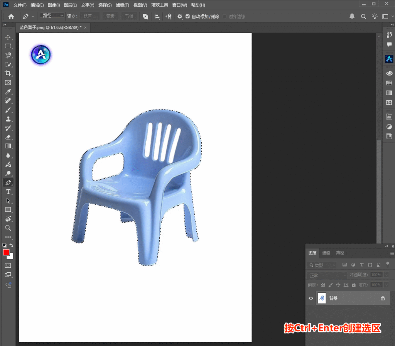
Task: Switch to the 路径 tab
Action: point(340,253)
